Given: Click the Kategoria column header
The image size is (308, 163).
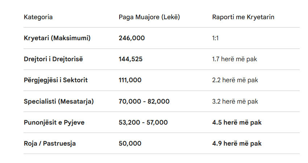Looking at the screenshot, I should coord(38,17).
